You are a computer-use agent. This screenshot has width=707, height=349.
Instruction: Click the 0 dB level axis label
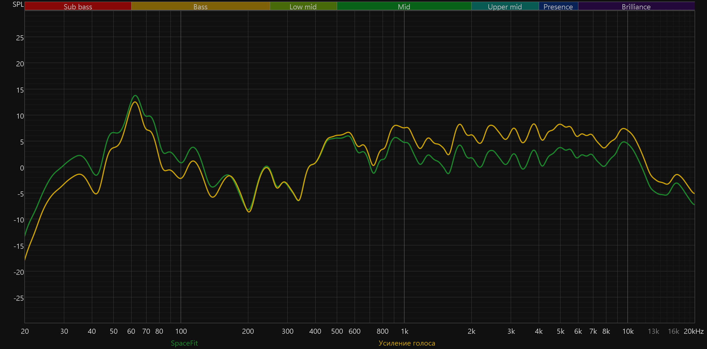22,168
